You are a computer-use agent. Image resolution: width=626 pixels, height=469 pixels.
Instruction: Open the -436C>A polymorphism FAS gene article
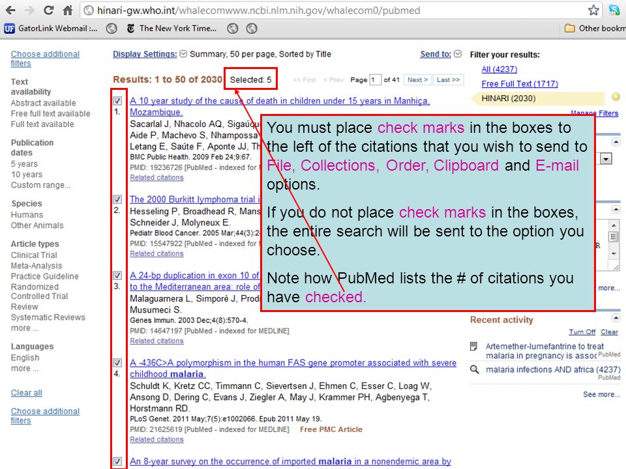[293, 368]
